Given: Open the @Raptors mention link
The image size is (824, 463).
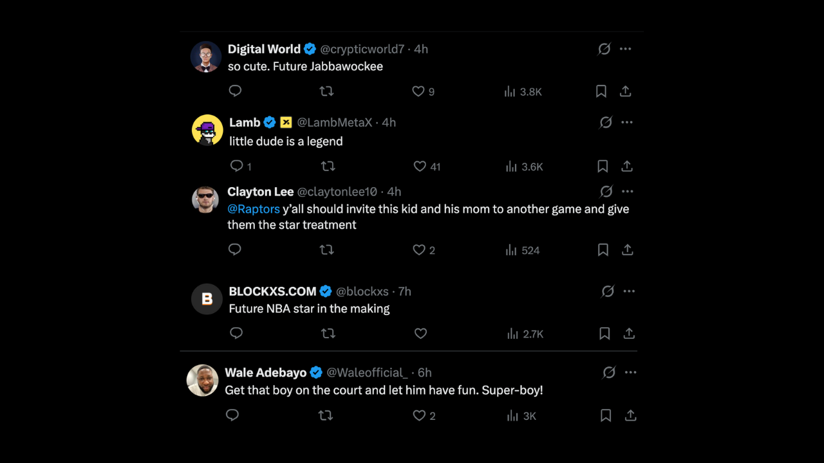Looking at the screenshot, I should (x=254, y=208).
